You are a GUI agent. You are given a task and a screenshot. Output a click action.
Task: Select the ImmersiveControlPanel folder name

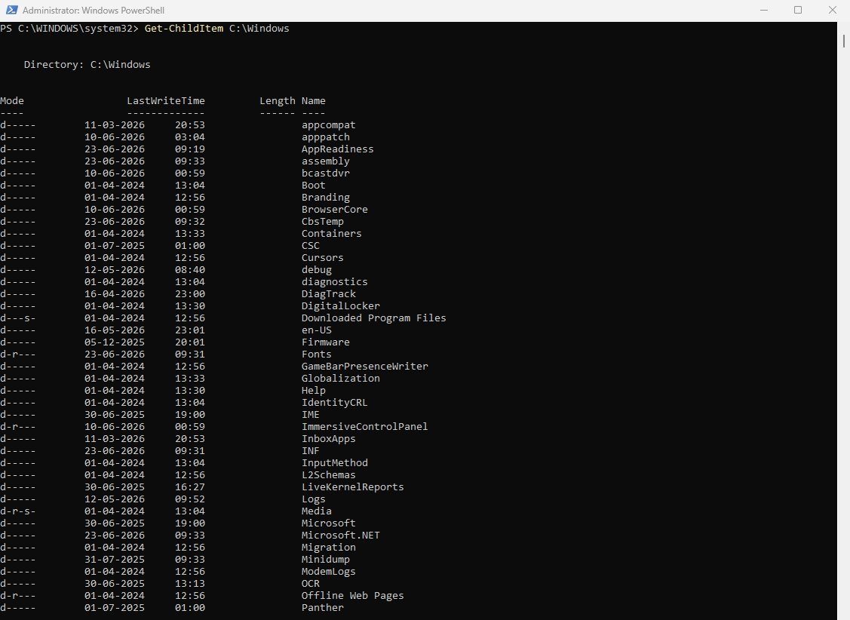(365, 426)
